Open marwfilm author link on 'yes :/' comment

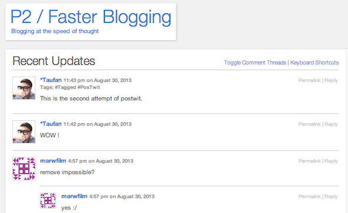74,196
